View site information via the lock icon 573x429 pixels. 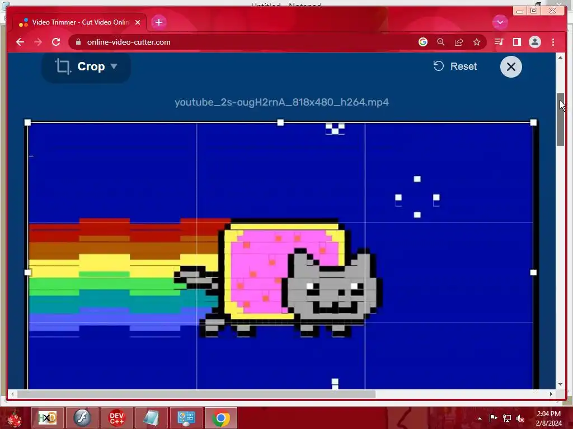(x=78, y=42)
